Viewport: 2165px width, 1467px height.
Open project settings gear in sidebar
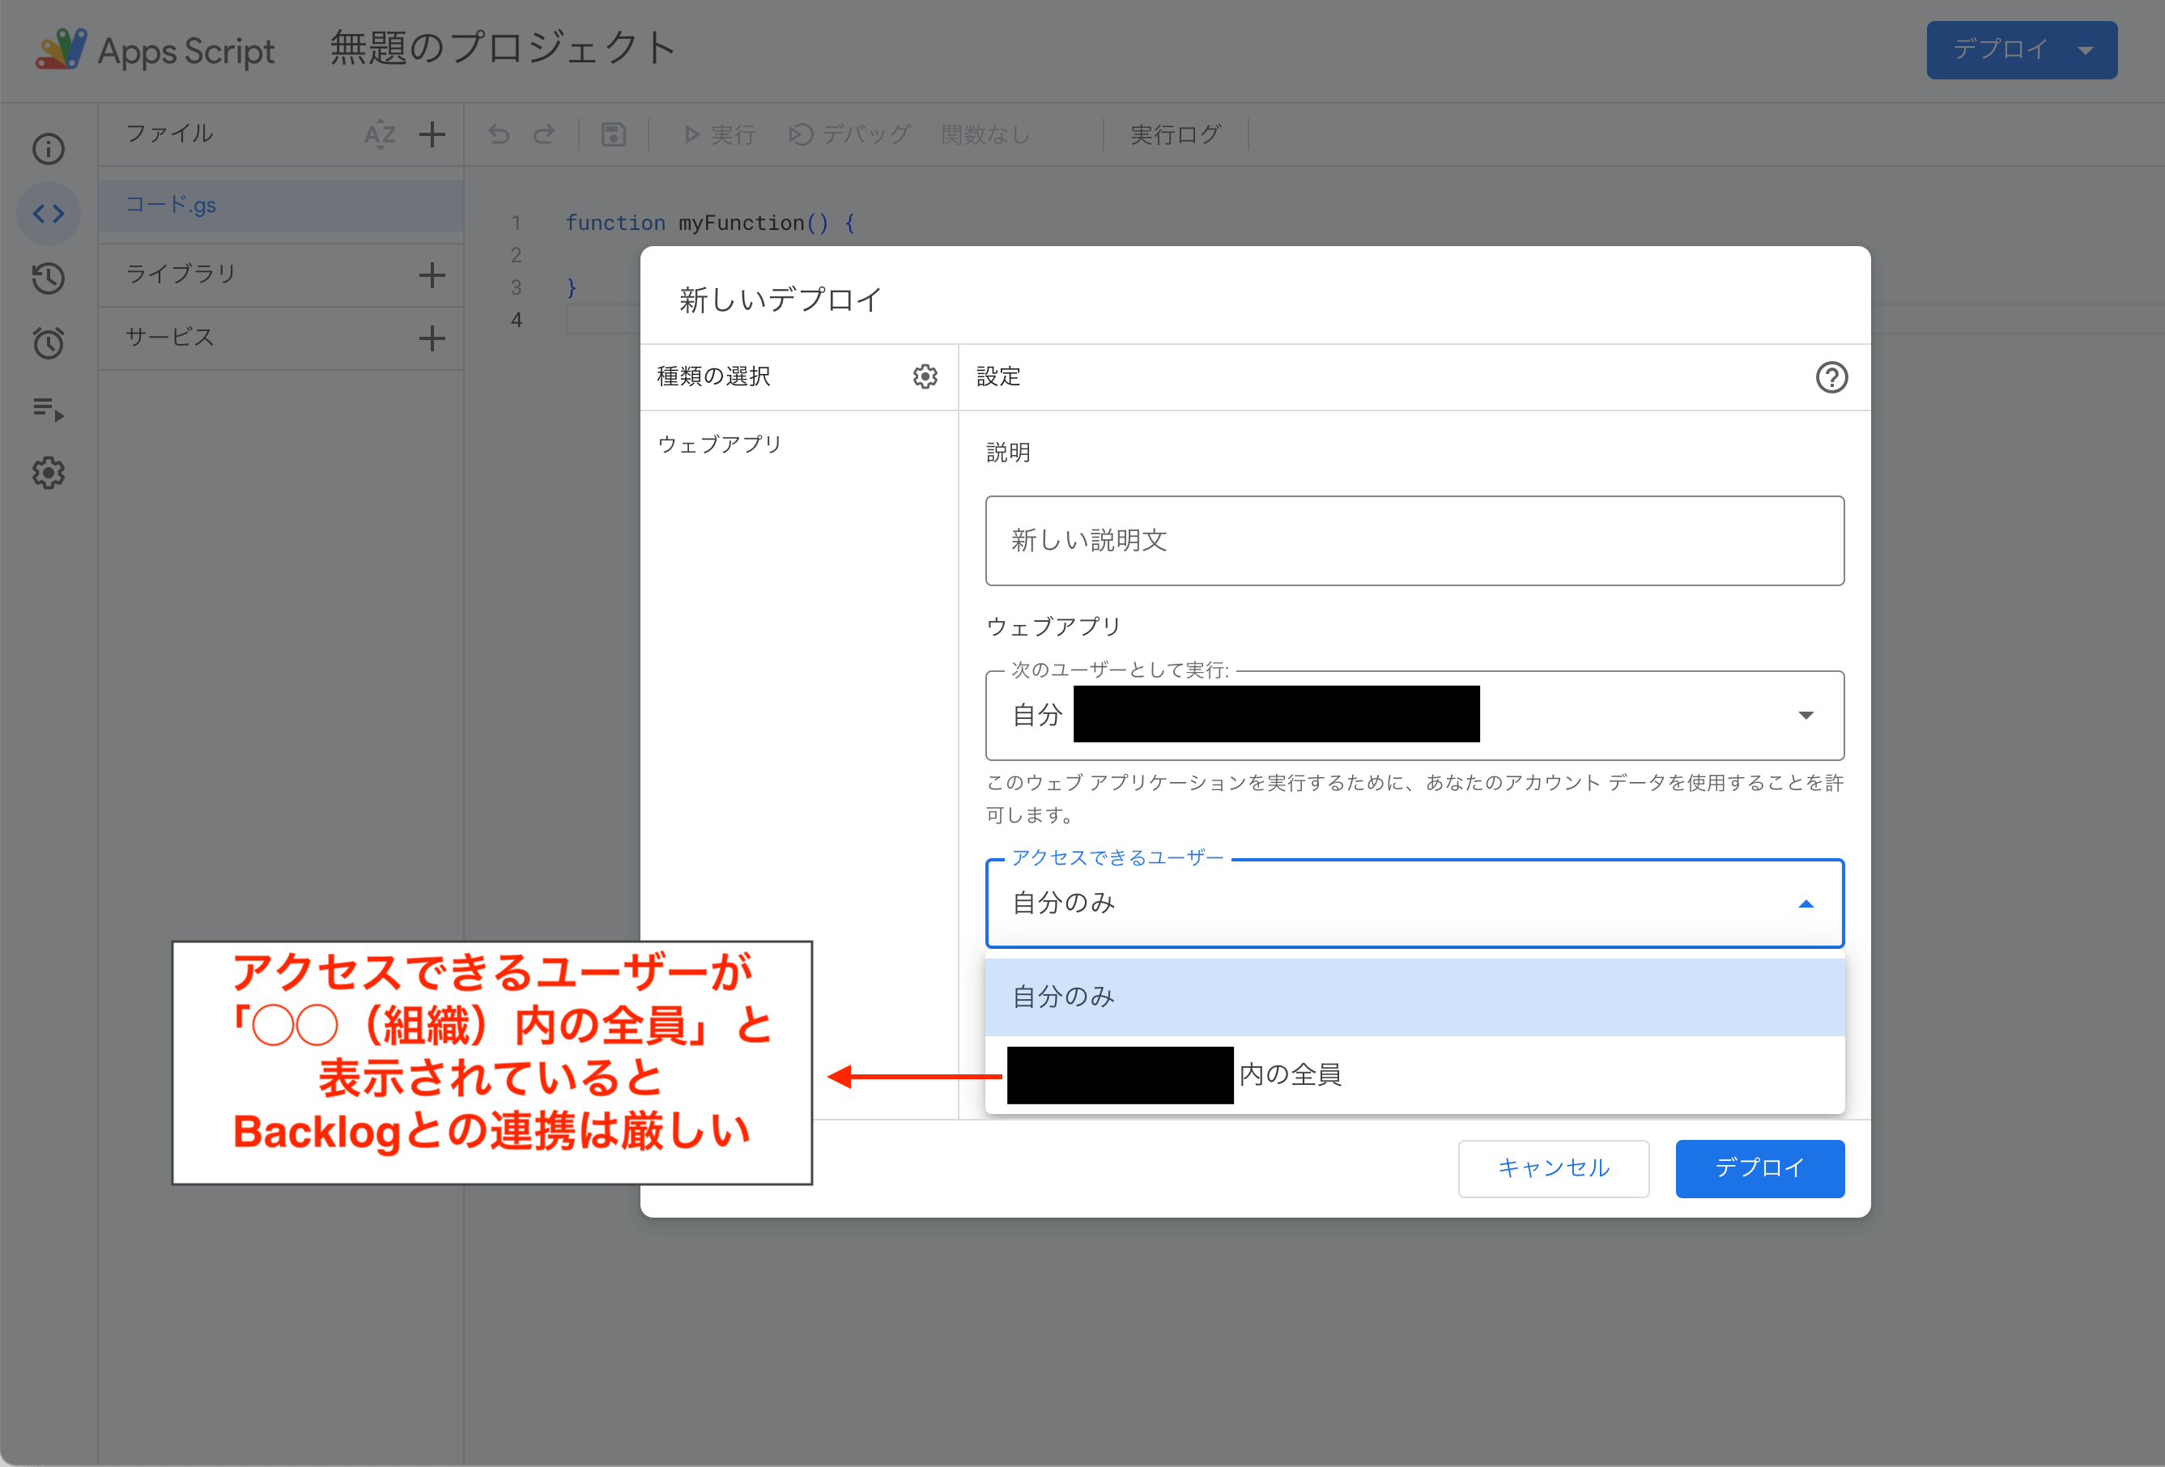pos(49,473)
